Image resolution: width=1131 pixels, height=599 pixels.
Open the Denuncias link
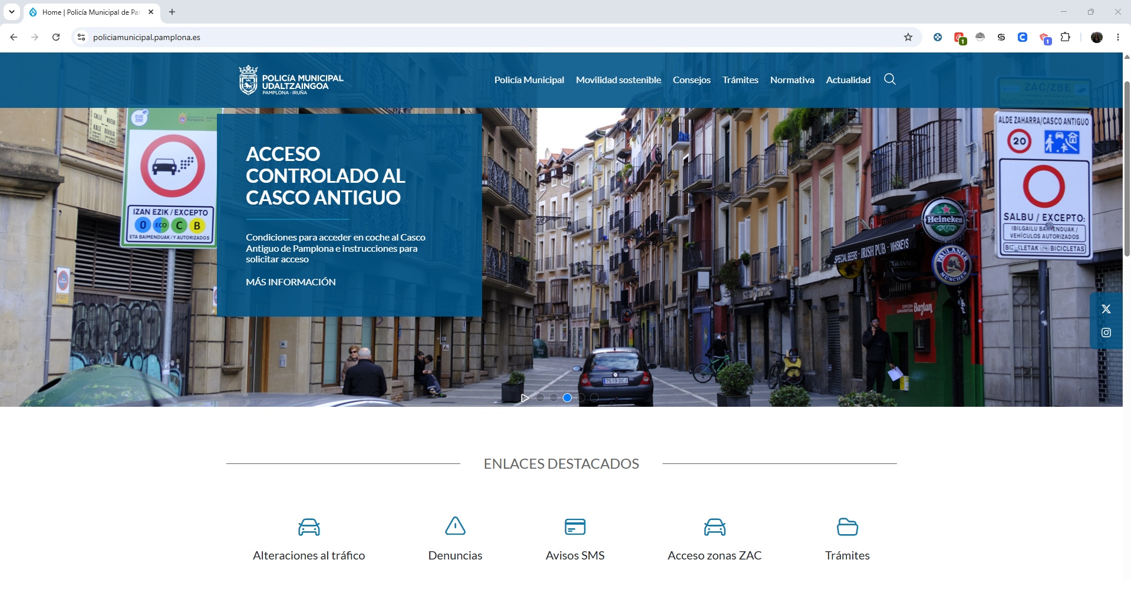point(455,555)
